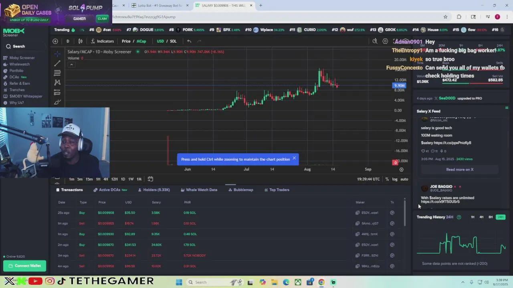The width and height of the screenshot is (513, 288).
Task: Open the prediction and measurement tool
Action: click(57, 92)
